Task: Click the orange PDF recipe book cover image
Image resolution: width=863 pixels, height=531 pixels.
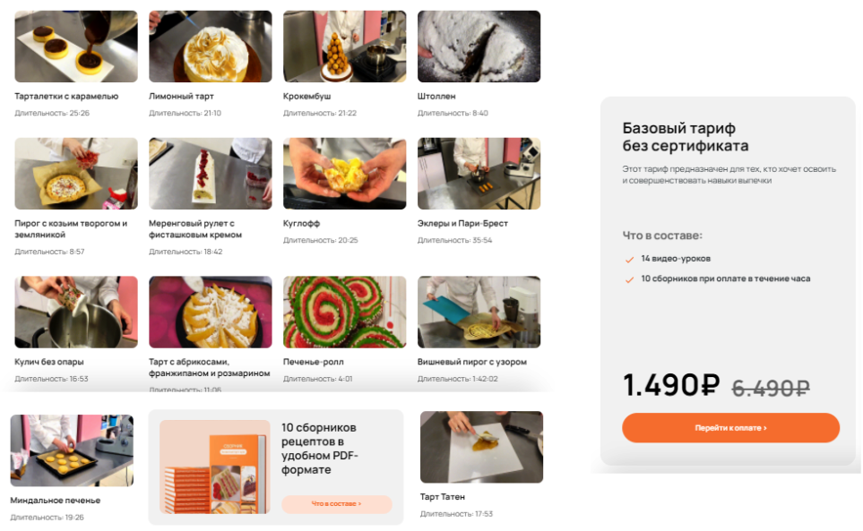Action: tap(214, 467)
